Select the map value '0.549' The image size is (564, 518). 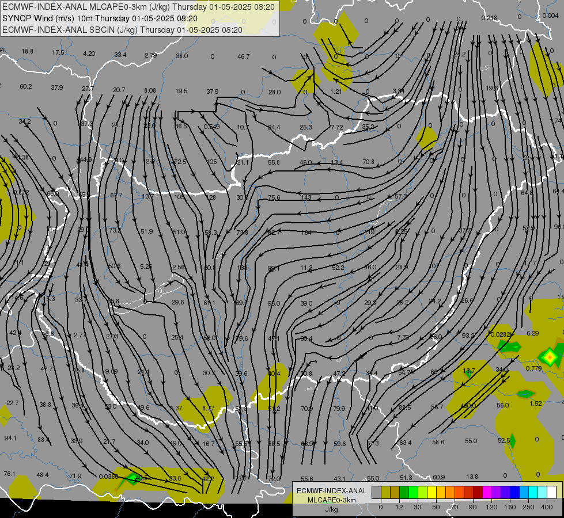[211, 127]
